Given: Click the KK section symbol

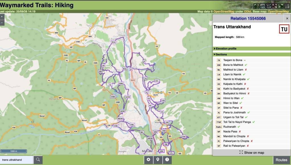Looking at the screenshot, I should pyautogui.click(x=219, y=84).
